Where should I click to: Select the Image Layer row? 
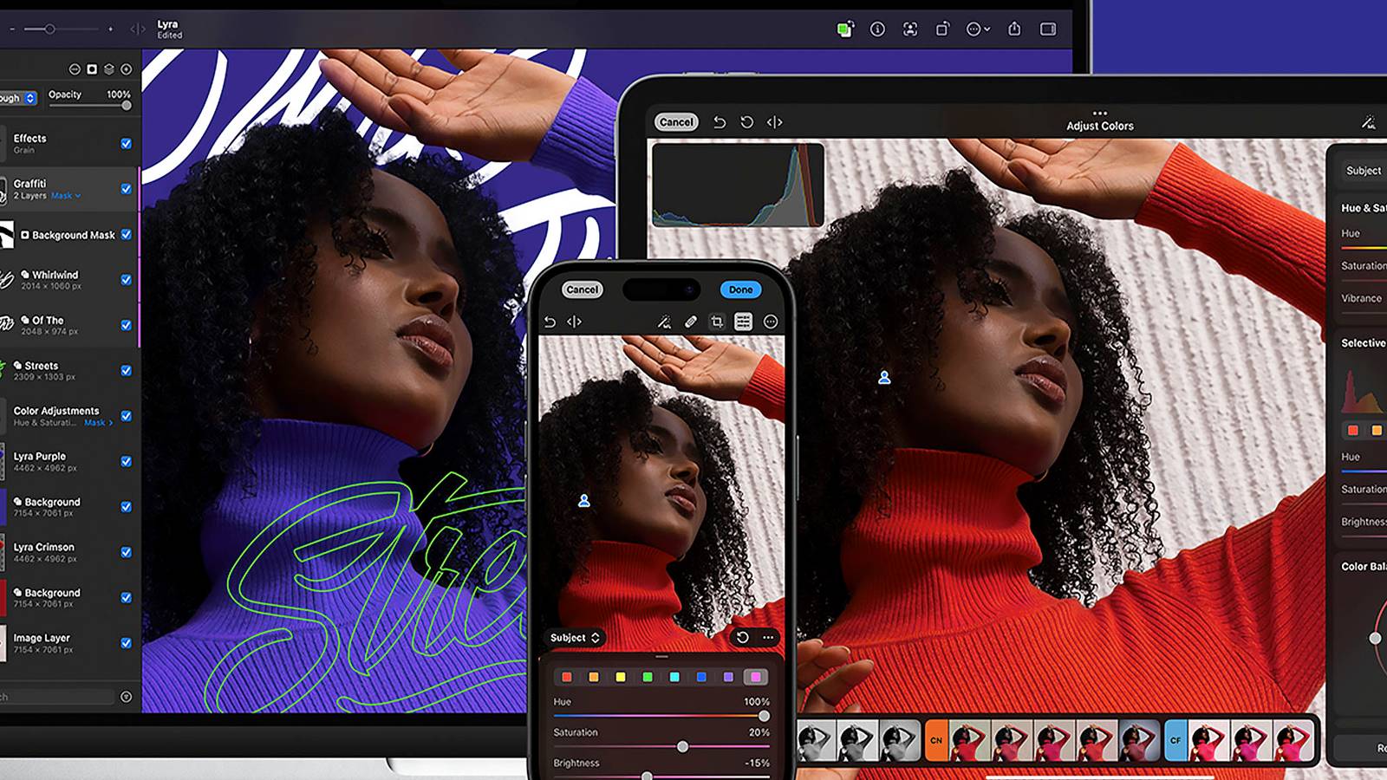[x=69, y=643]
